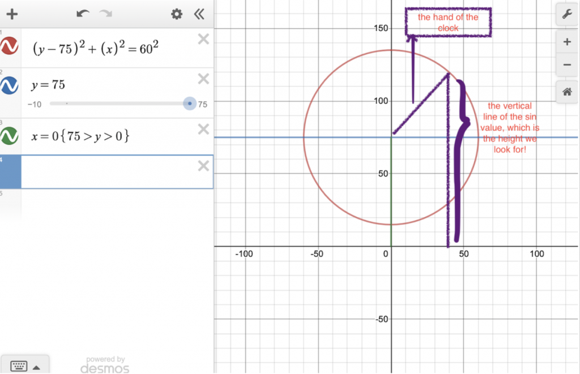Show the on-screen keyboard

coord(19,366)
